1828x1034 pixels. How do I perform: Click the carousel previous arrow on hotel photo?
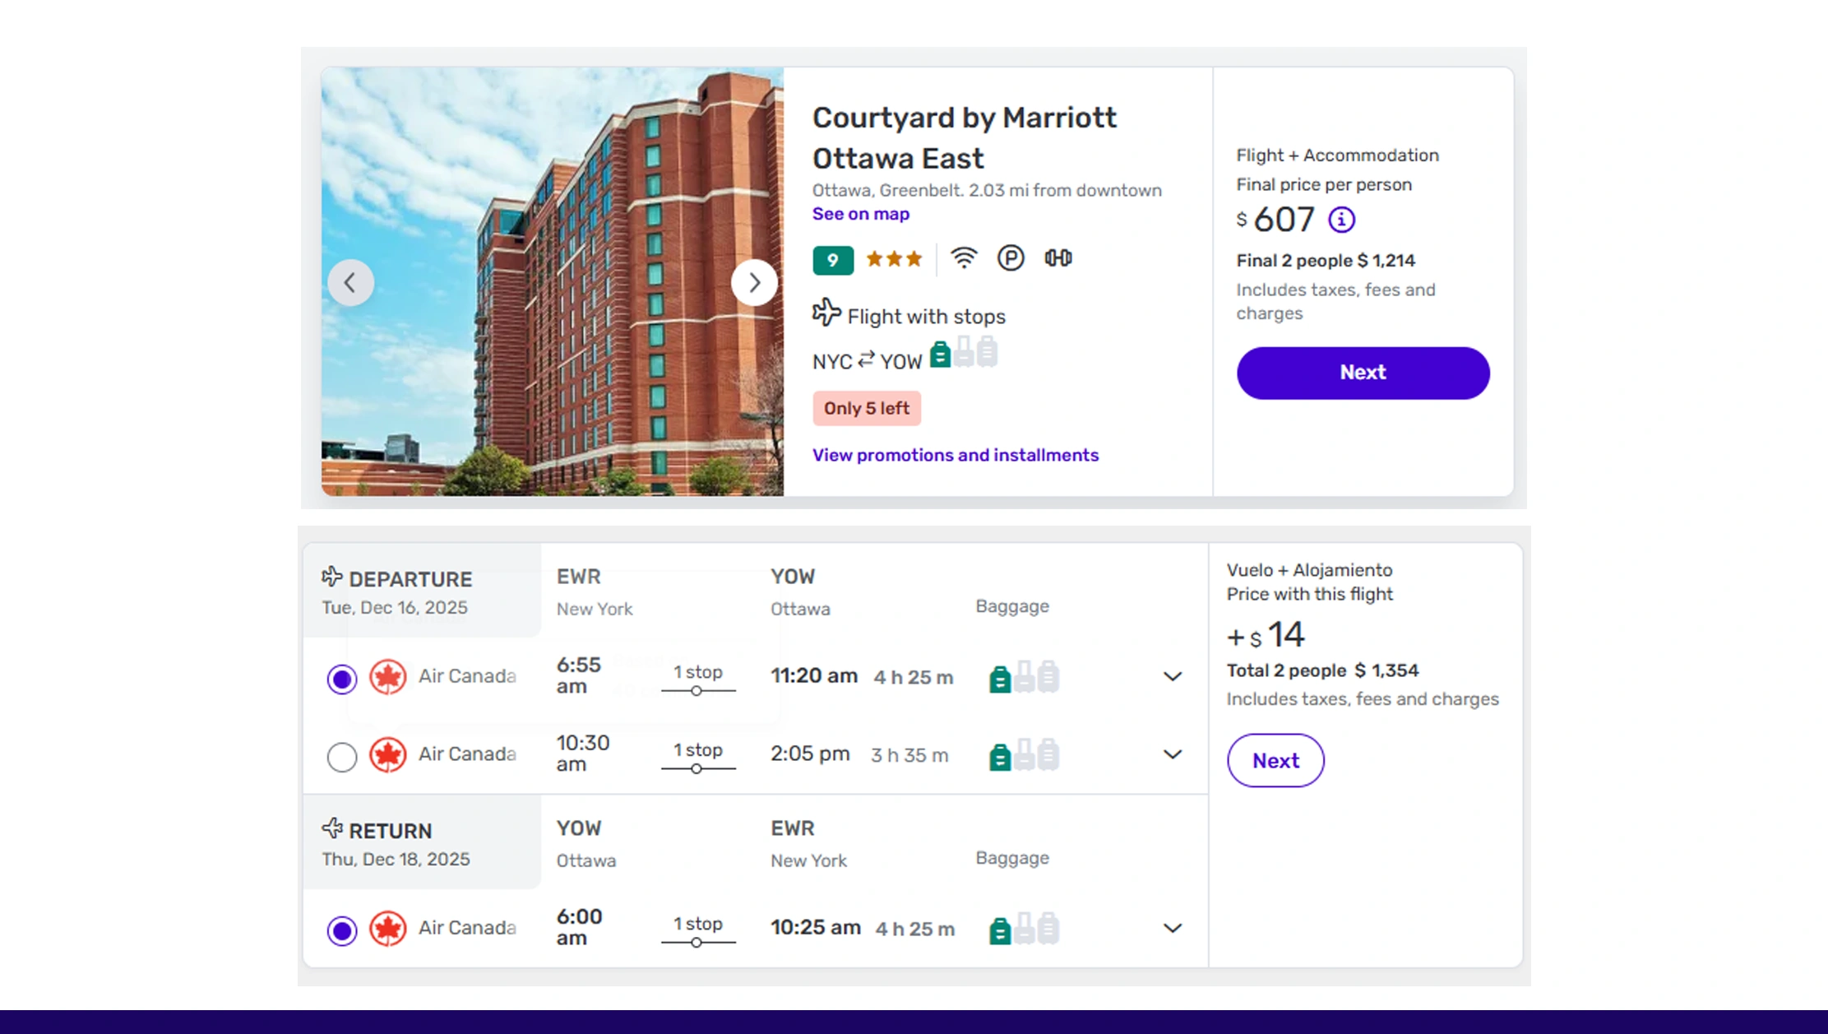350,282
